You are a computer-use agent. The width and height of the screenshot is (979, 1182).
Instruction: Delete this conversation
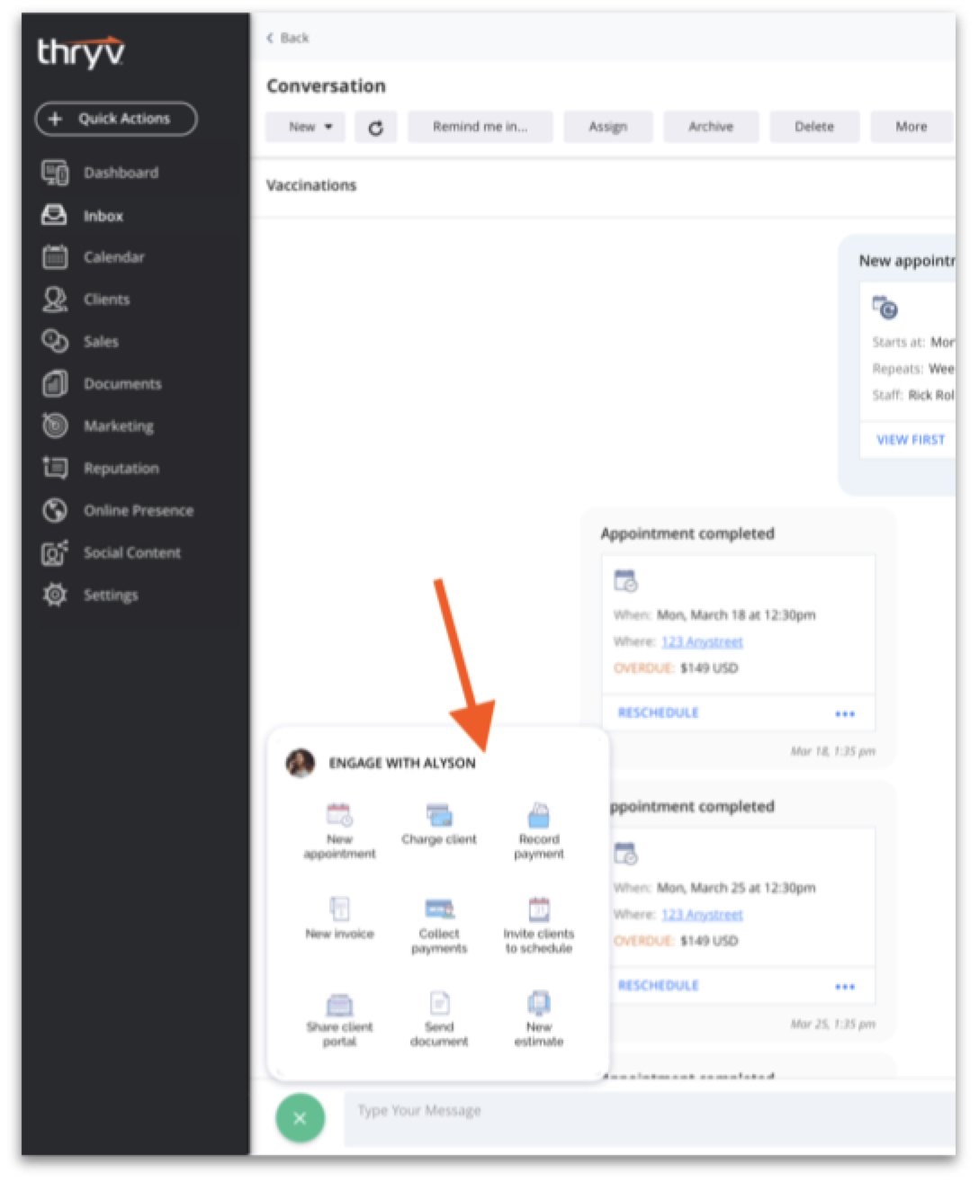point(814,128)
